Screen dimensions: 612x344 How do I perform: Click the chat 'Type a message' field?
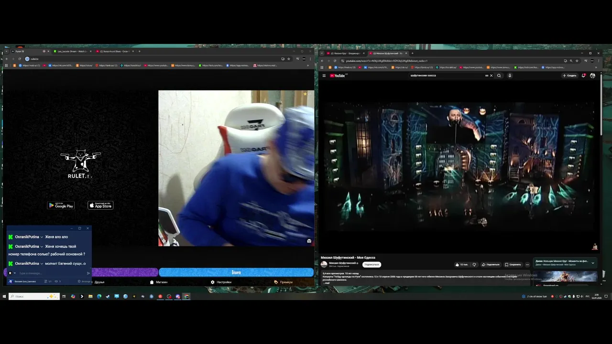coord(52,273)
